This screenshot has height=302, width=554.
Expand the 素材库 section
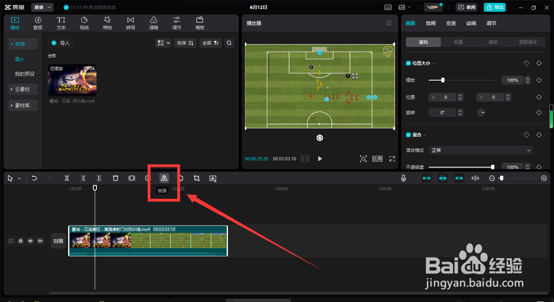[x=23, y=105]
